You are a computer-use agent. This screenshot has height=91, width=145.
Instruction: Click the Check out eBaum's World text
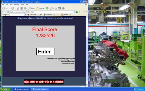click(x=45, y=18)
